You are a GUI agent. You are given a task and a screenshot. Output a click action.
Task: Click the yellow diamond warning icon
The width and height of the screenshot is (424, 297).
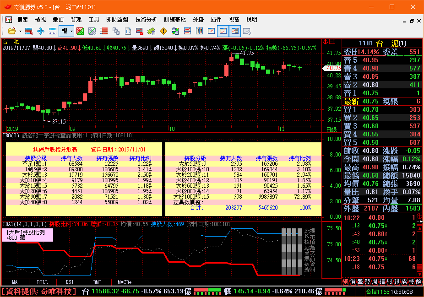pos(163,31)
